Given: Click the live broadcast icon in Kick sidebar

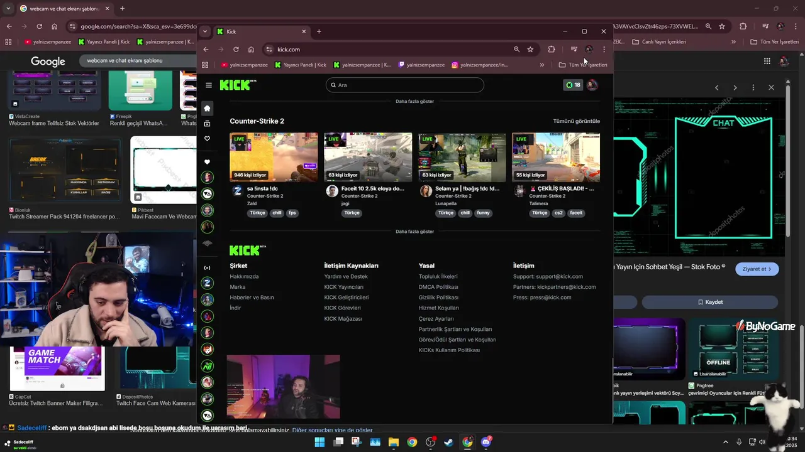Looking at the screenshot, I should (x=207, y=268).
